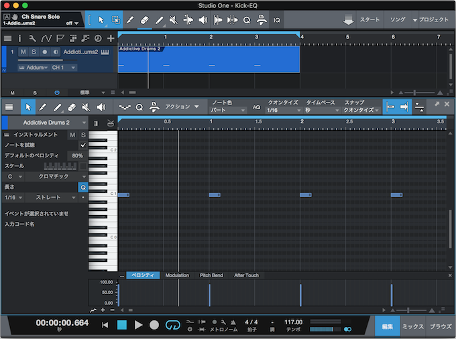Toggle instrument solo S in editor inspector

83,135
